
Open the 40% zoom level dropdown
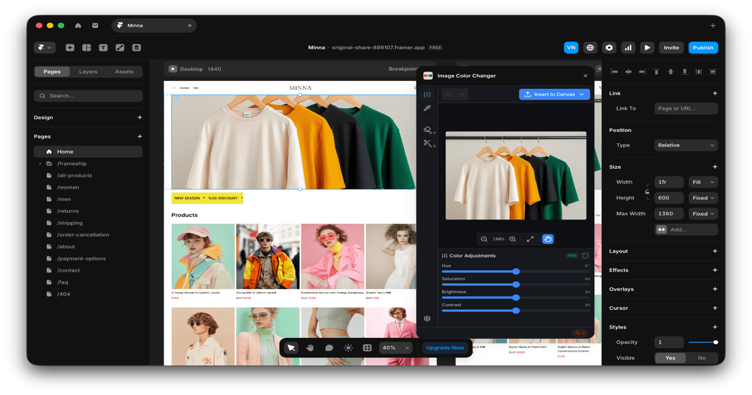(x=395, y=347)
